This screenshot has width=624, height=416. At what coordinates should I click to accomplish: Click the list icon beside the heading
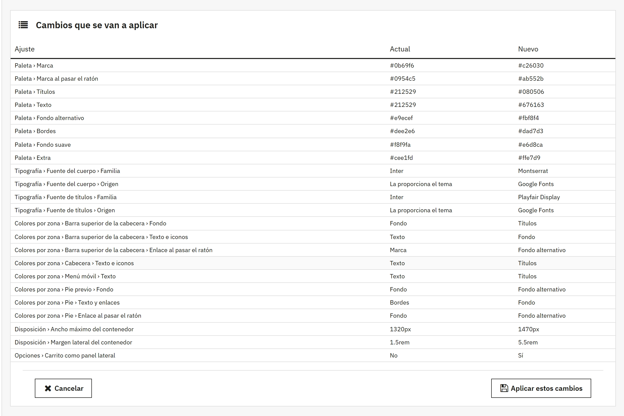[x=23, y=25]
